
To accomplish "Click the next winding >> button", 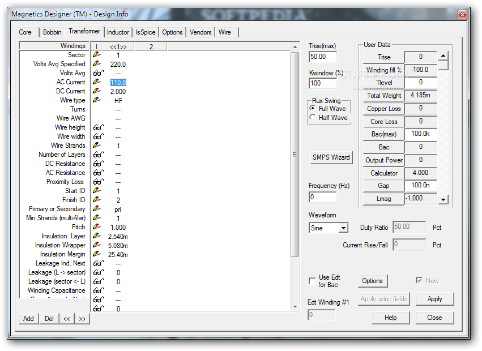I will click(x=82, y=319).
